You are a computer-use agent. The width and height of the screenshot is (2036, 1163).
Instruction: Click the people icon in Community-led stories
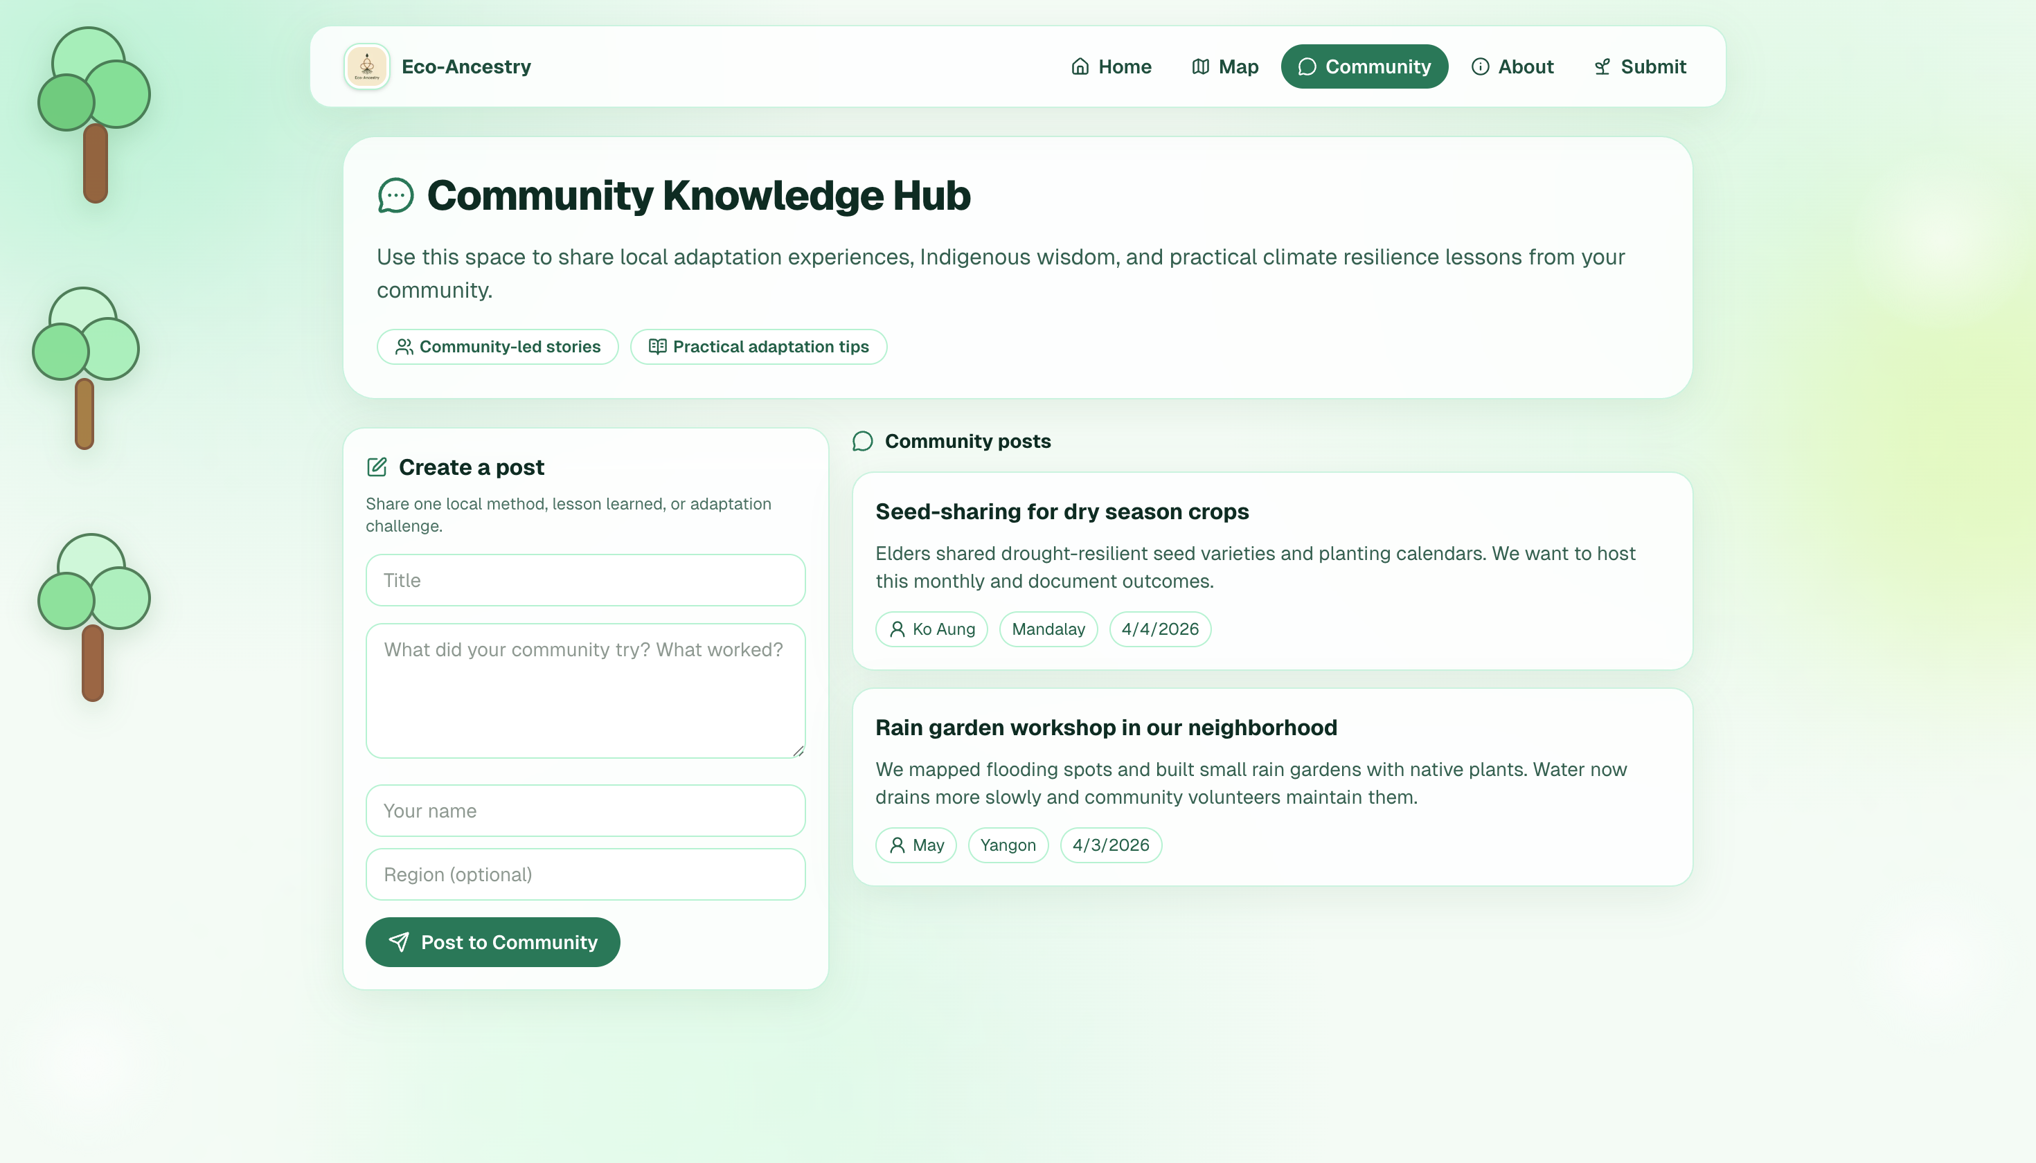click(x=404, y=347)
